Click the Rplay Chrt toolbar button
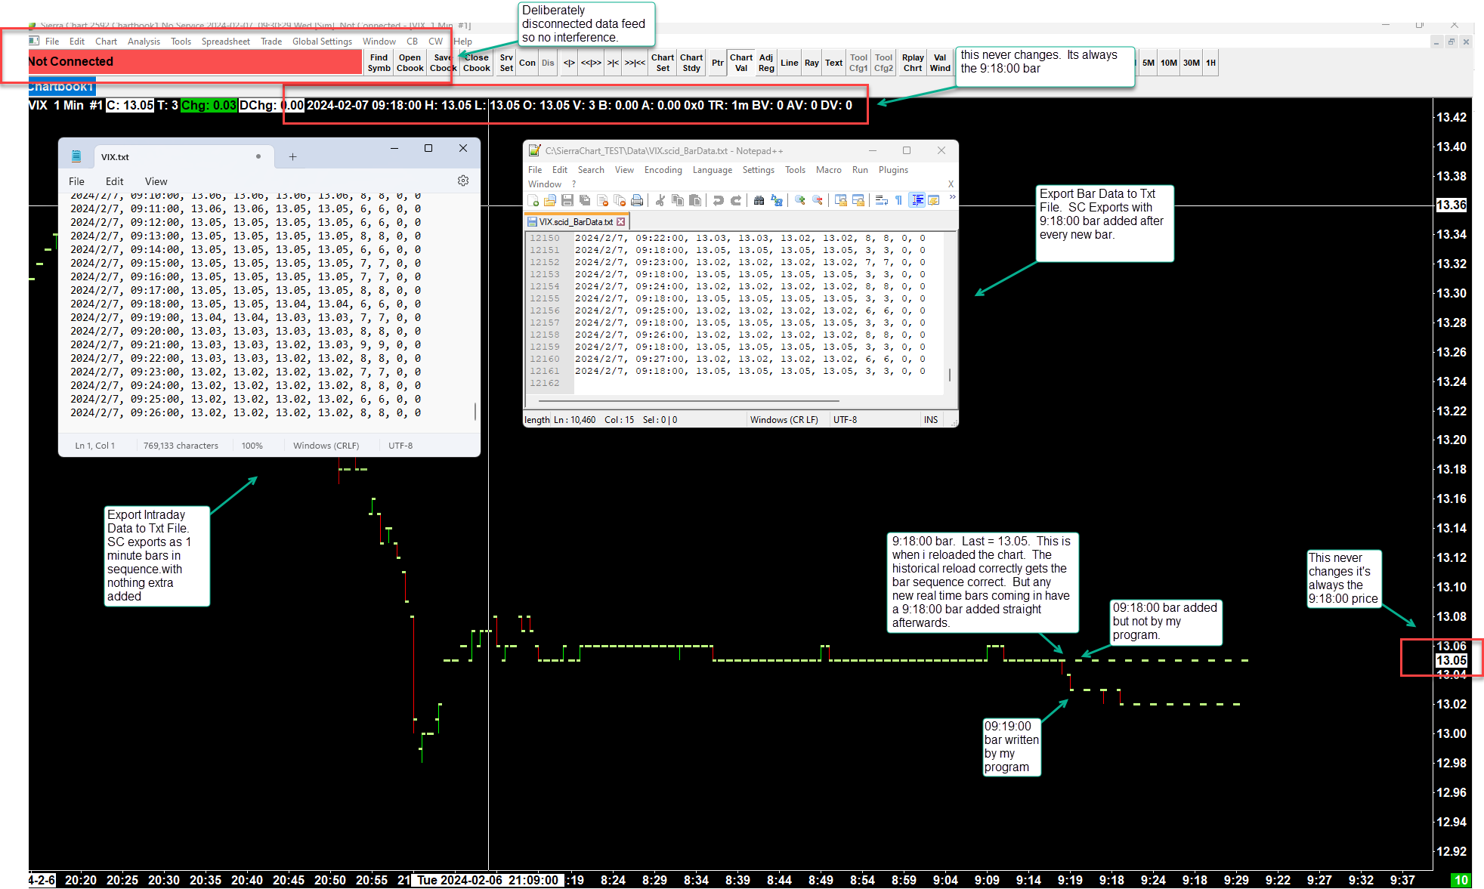1484x889 pixels. pos(913,63)
